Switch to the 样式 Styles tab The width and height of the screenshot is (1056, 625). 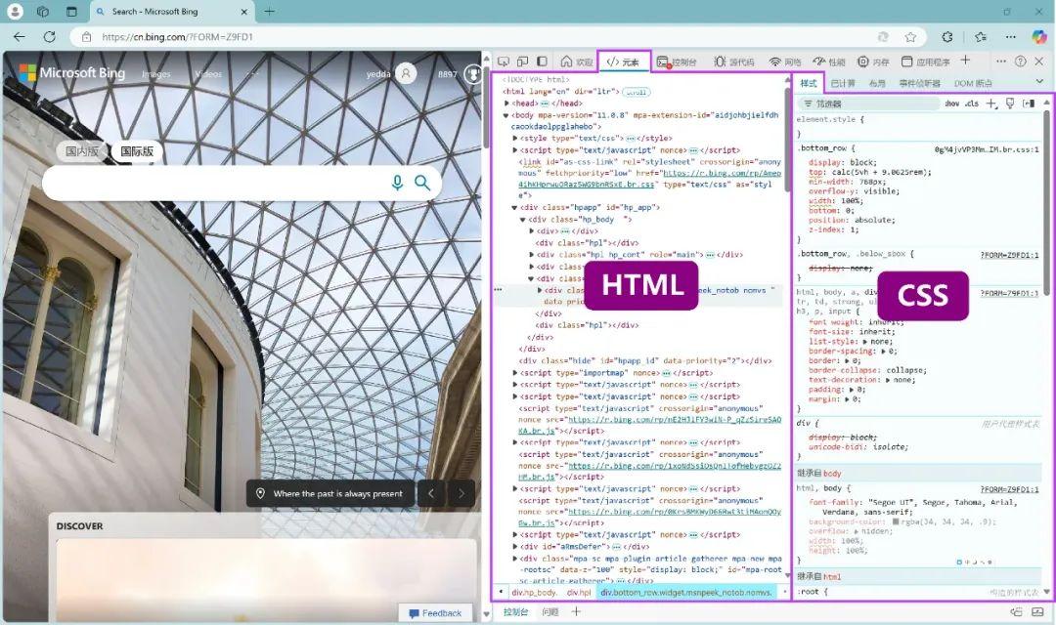809,83
